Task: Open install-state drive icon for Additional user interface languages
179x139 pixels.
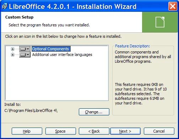Action: point(25,55)
